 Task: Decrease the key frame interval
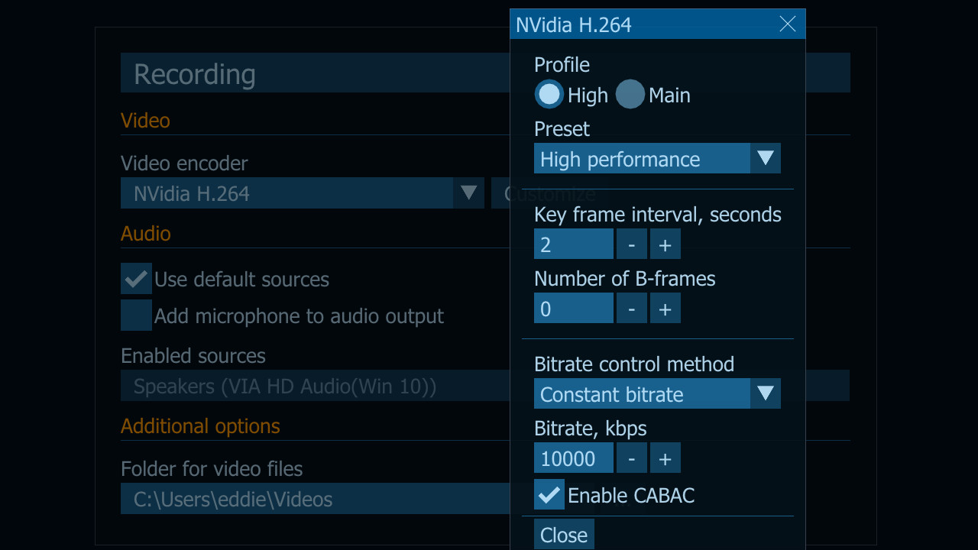tap(631, 244)
